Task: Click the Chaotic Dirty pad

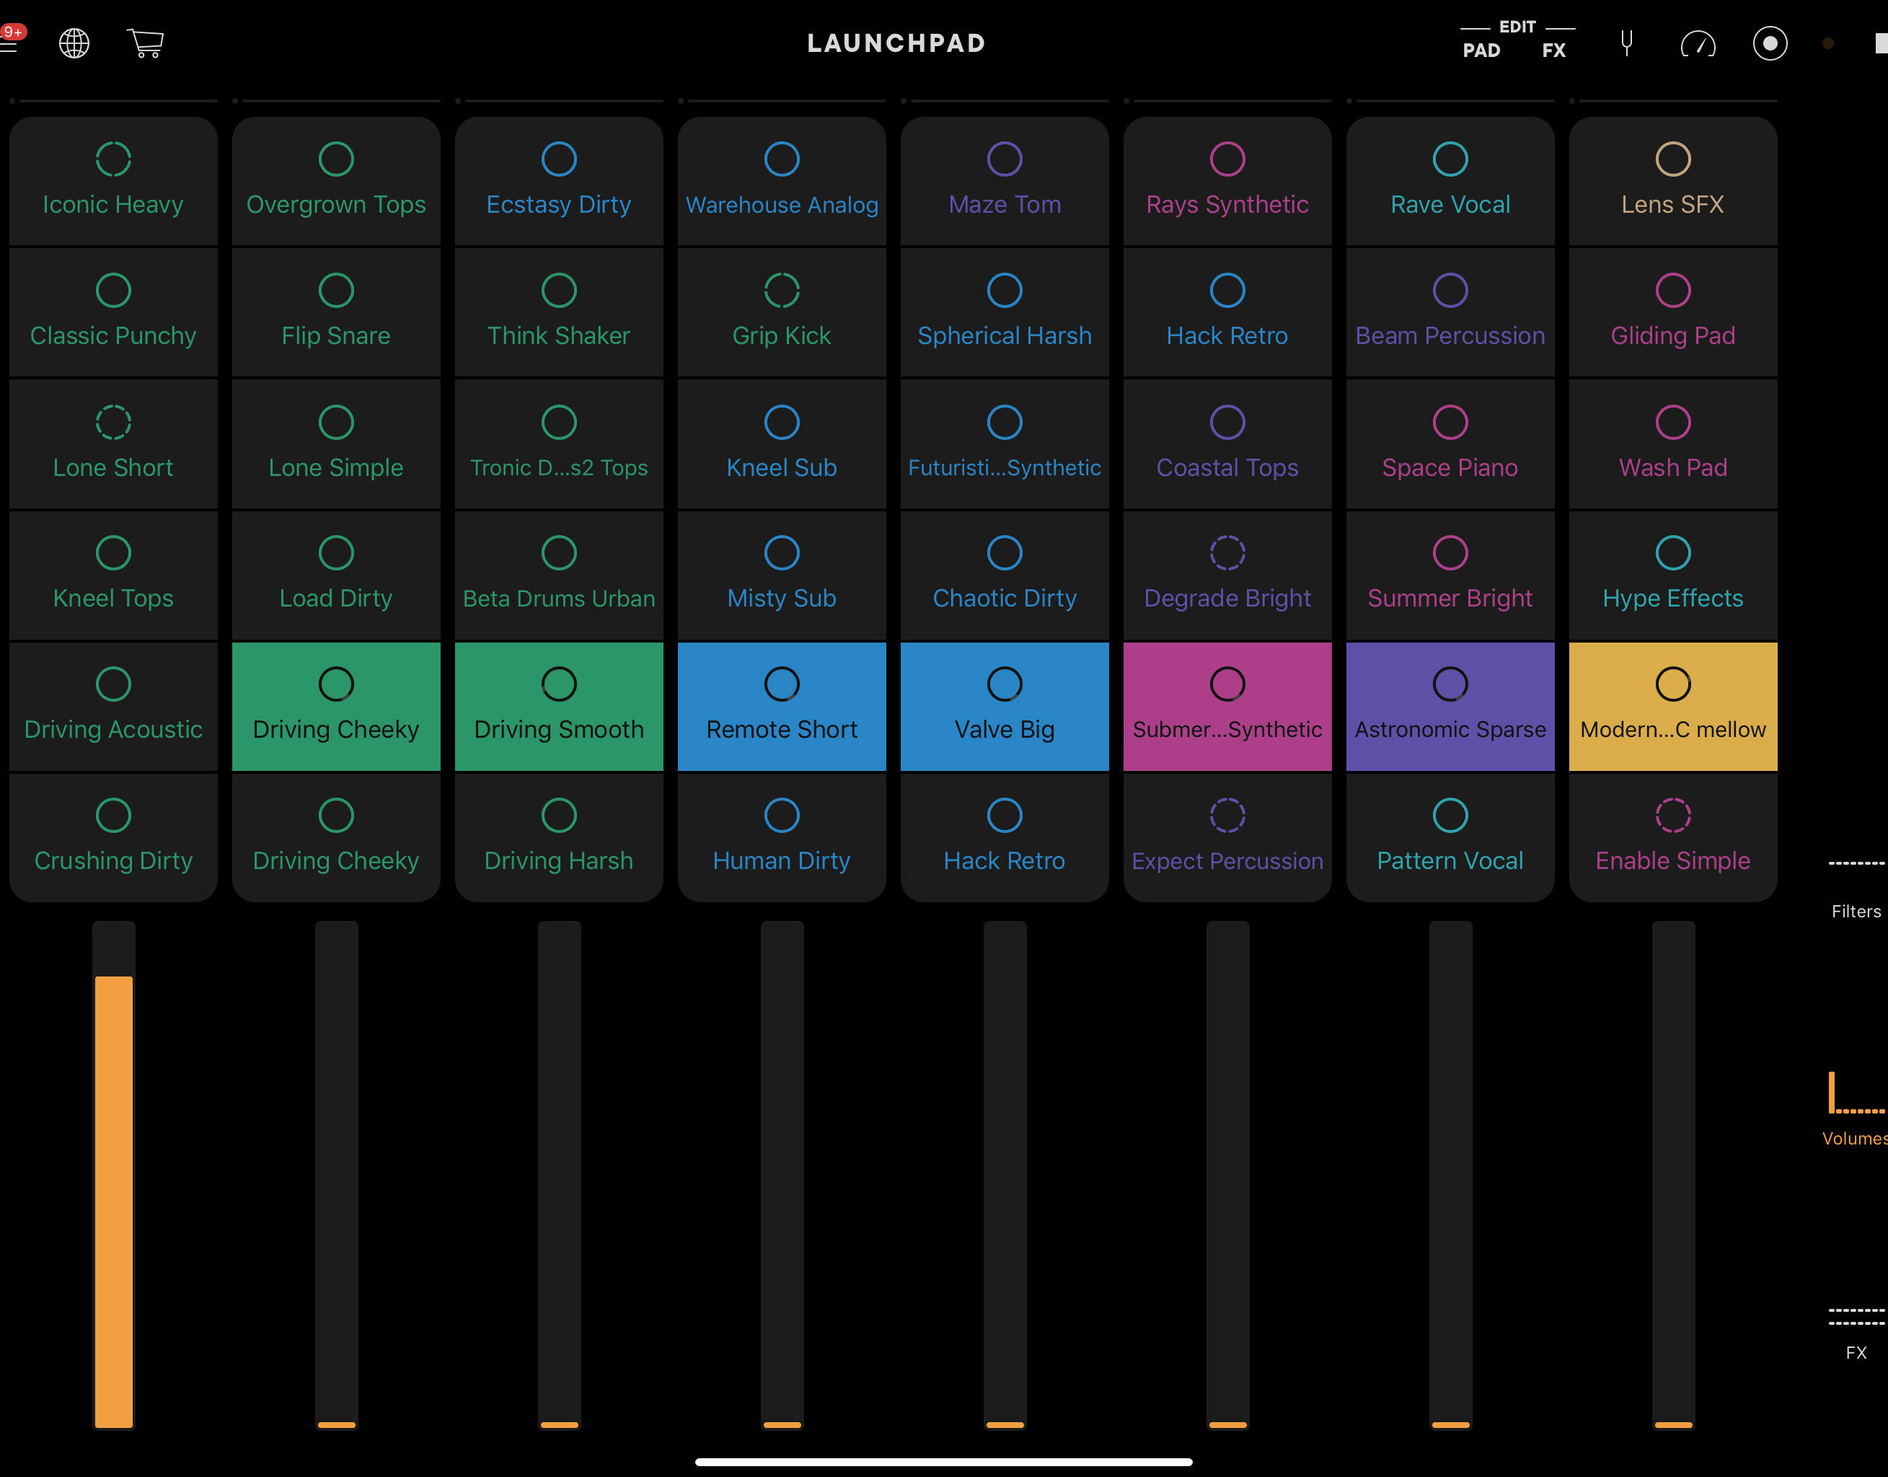Action: pyautogui.click(x=1005, y=575)
